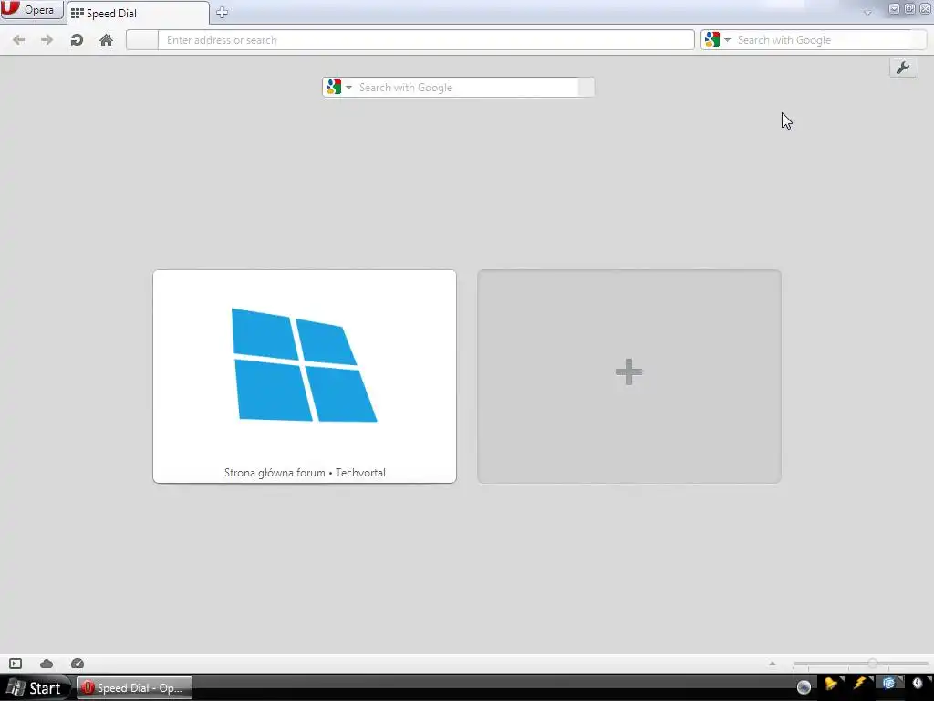Go forward with the forward arrow
This screenshot has width=934, height=701.
point(47,40)
